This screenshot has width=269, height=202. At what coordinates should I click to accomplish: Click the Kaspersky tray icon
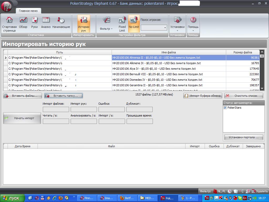click(221, 198)
